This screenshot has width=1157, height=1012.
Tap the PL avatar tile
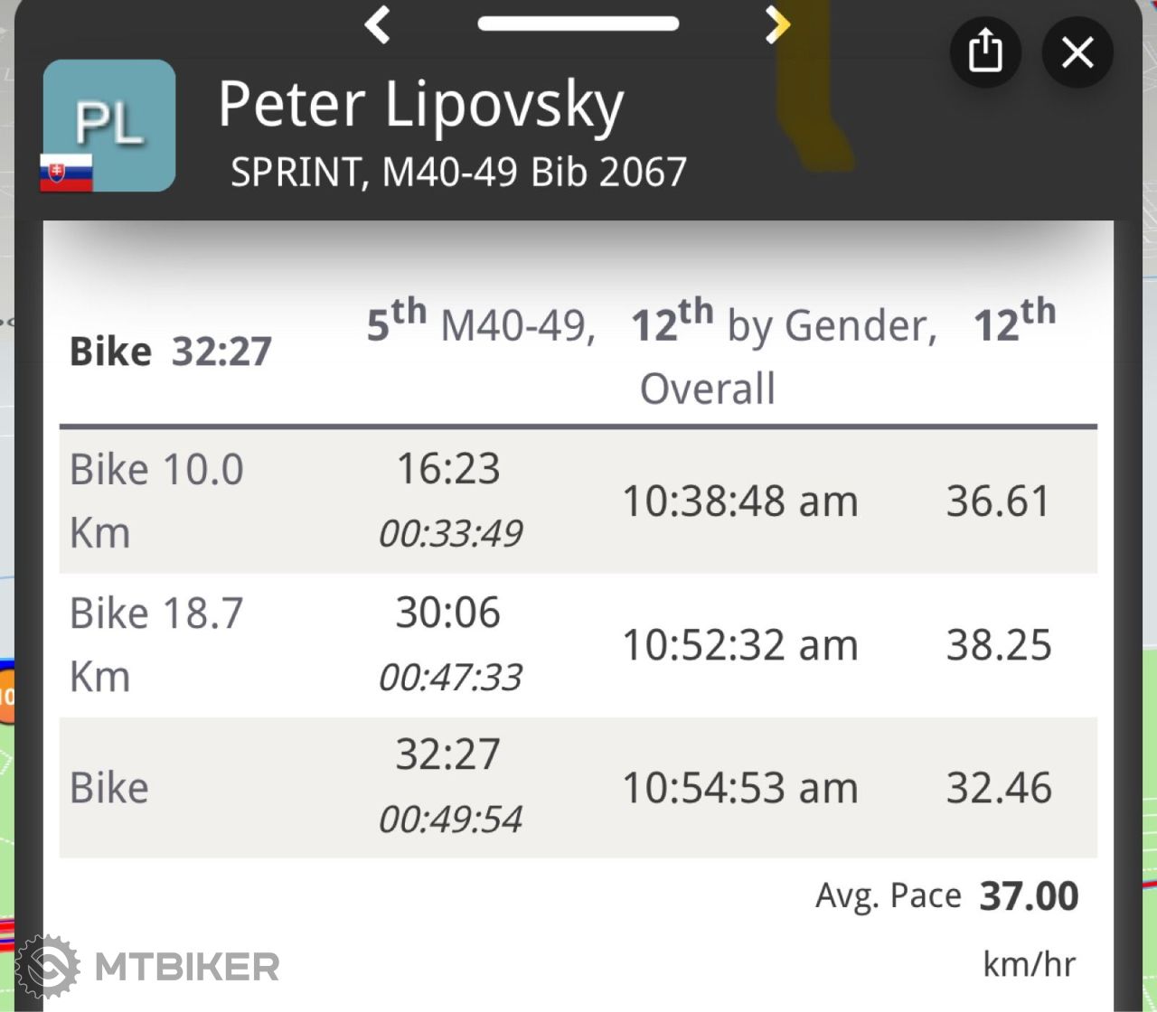109,126
